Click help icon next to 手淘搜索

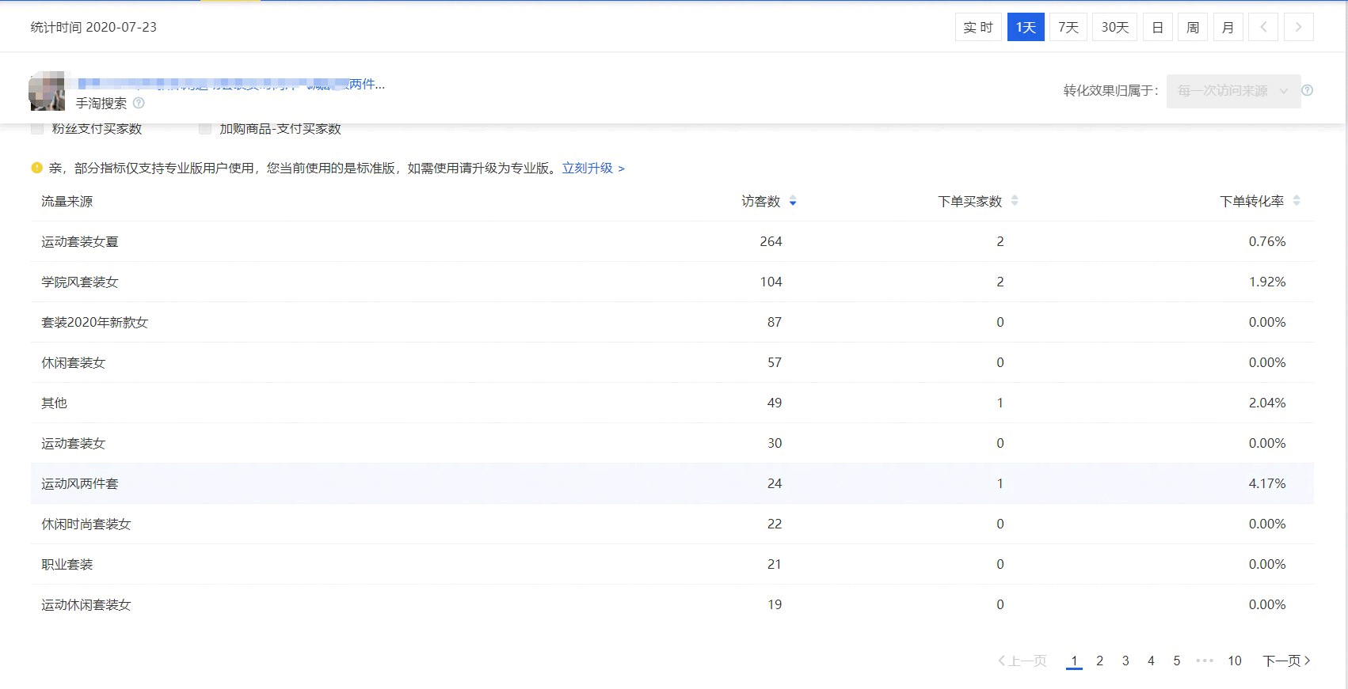[x=139, y=103]
